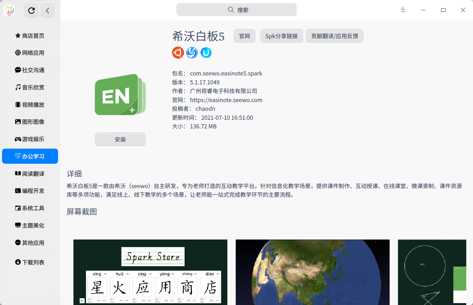This screenshot has height=305, width=473.
Task: Click the app title 希沃白板5
Action: click(198, 36)
